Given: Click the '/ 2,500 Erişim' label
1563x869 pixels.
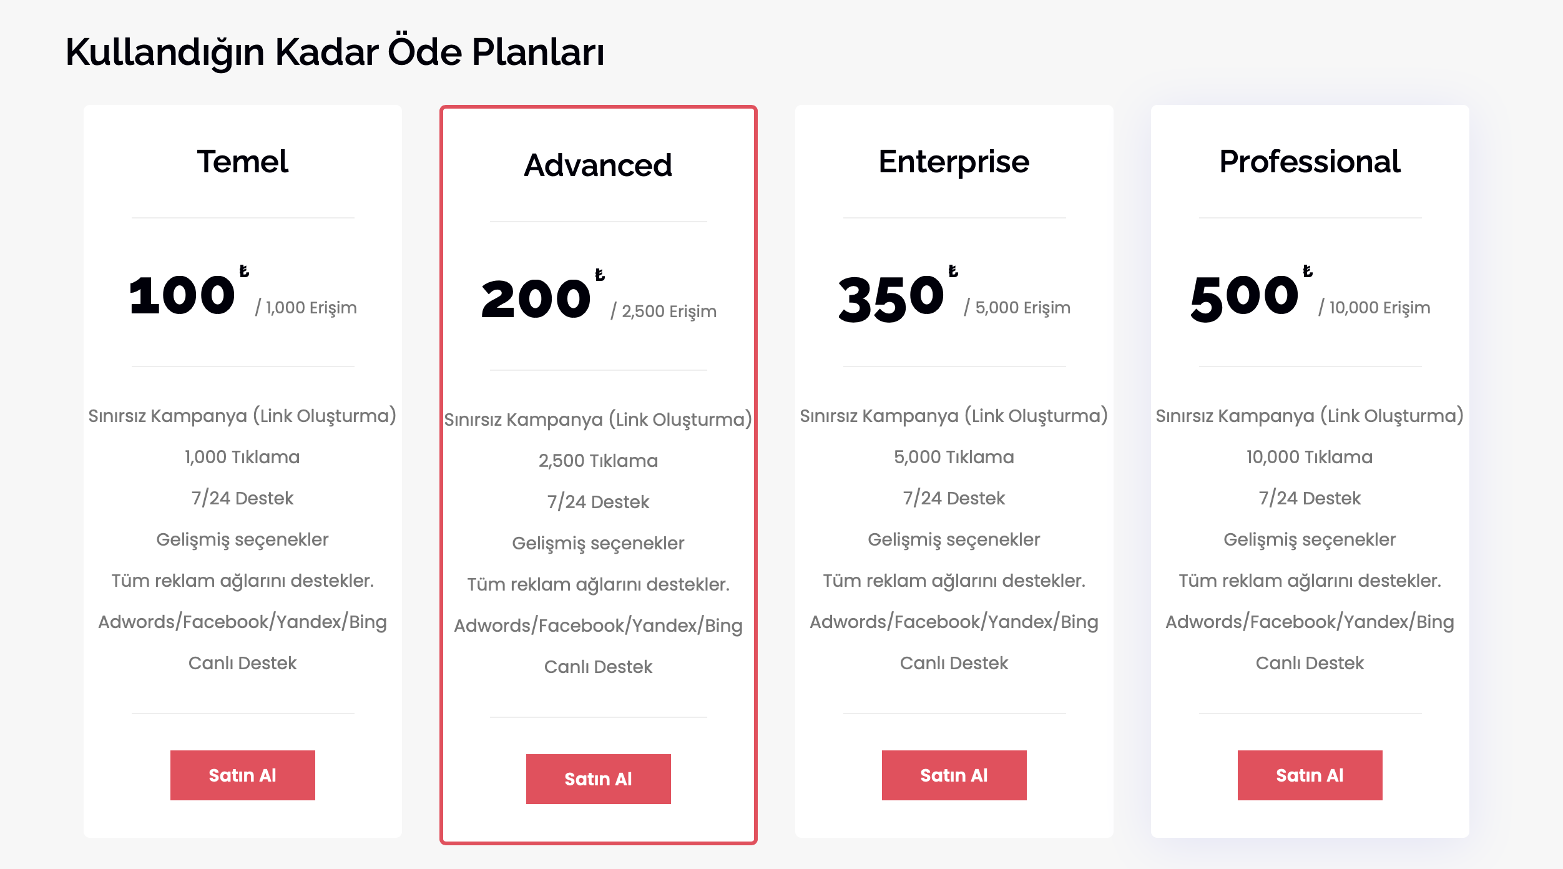Looking at the screenshot, I should pyautogui.click(x=664, y=311).
